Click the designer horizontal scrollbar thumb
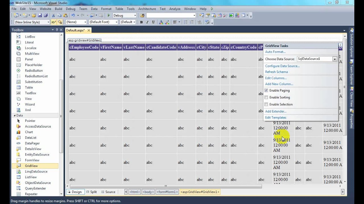364x204 pixels. [166, 186]
